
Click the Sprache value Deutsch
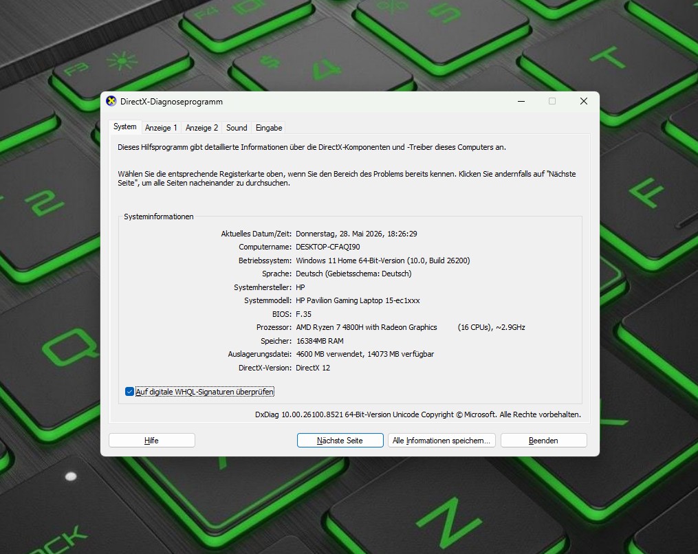pyautogui.click(x=353, y=274)
